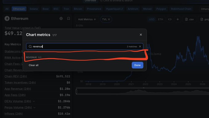Set chart denomination to ETH
The image size is (209, 118).
click(x=160, y=19)
